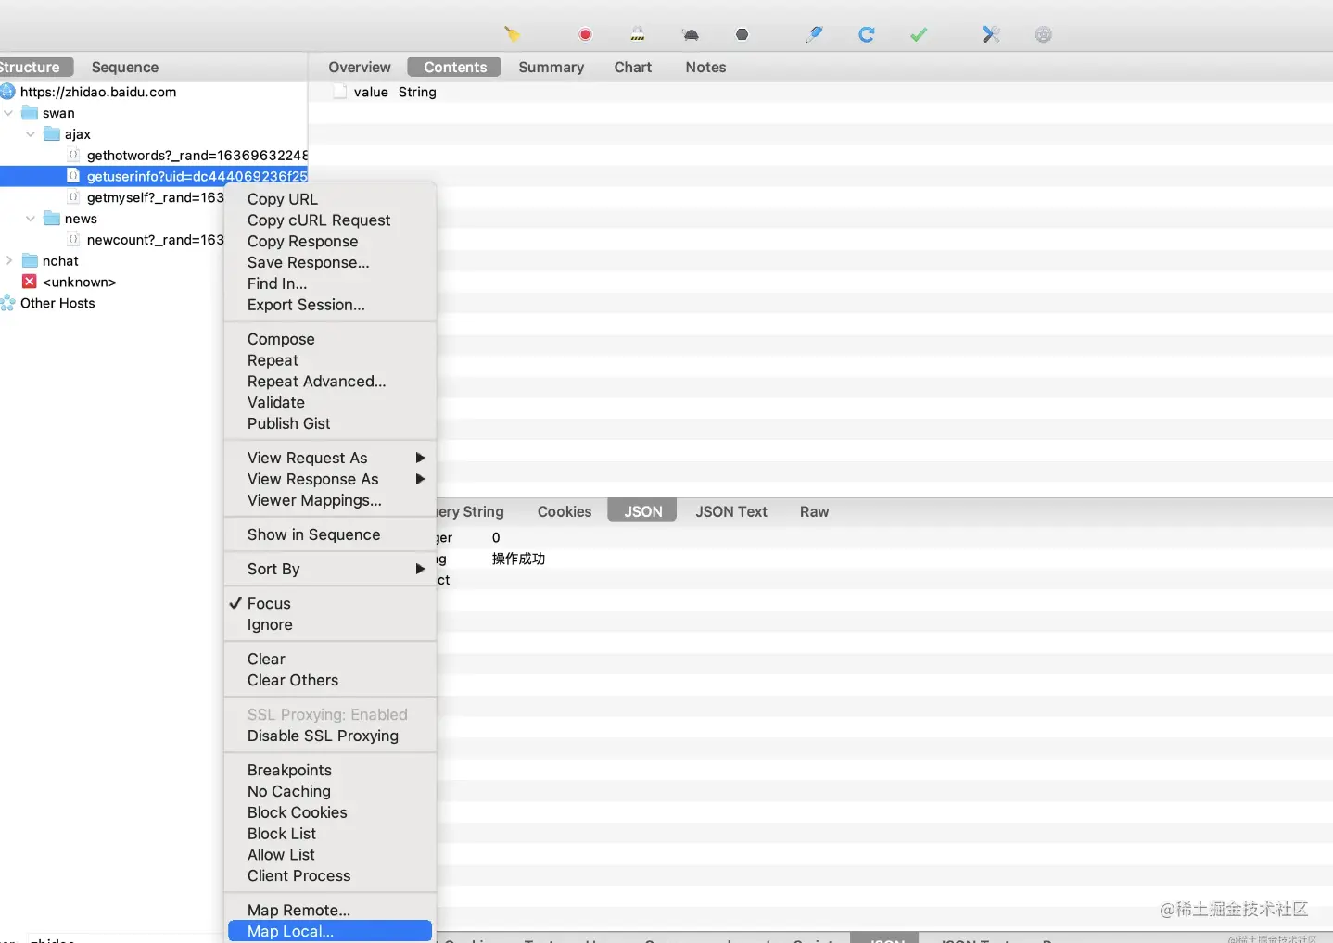Choose Copy Response menu item

330,241
